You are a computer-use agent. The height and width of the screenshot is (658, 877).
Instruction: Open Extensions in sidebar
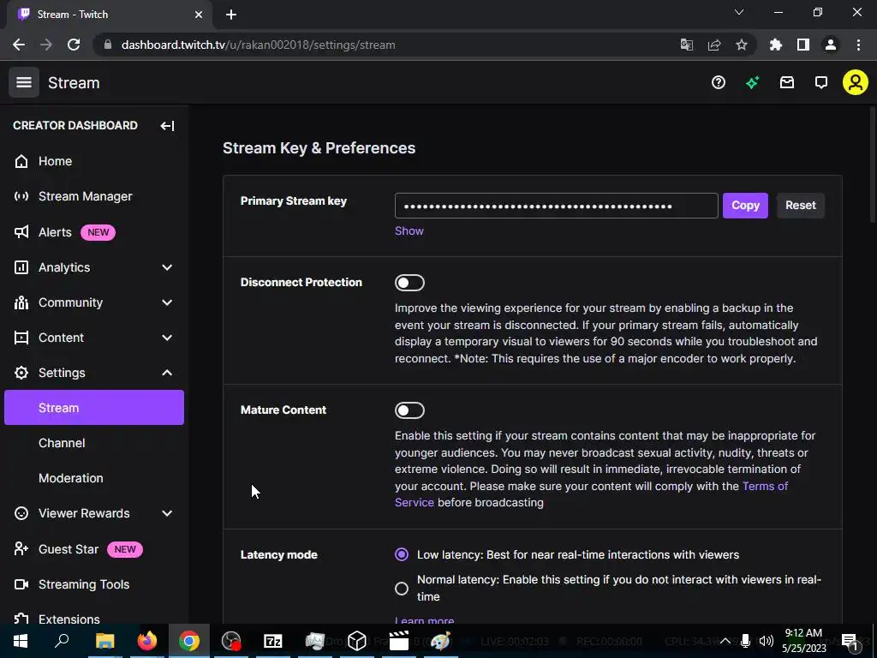pos(69,619)
